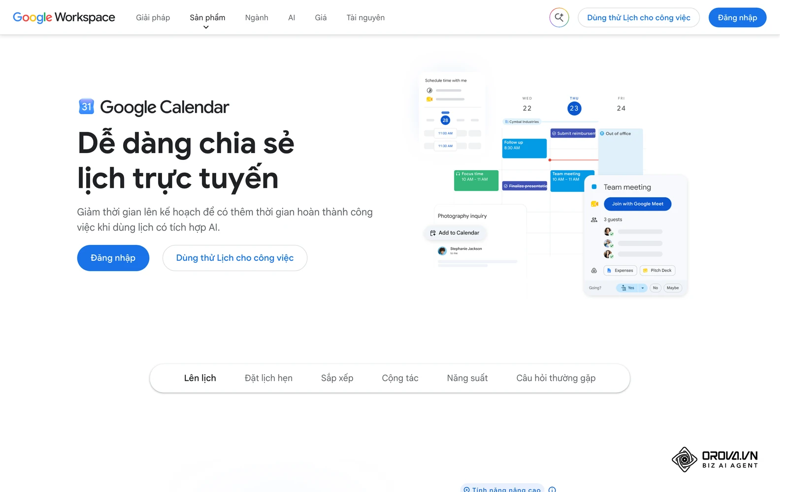Click the info icon next to Tính năng nâng cao
The width and height of the screenshot is (788, 492).
(552, 489)
